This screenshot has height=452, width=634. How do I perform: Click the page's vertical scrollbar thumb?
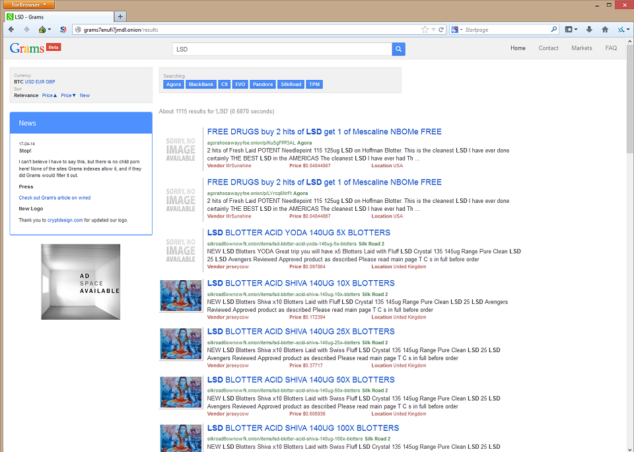[630, 100]
